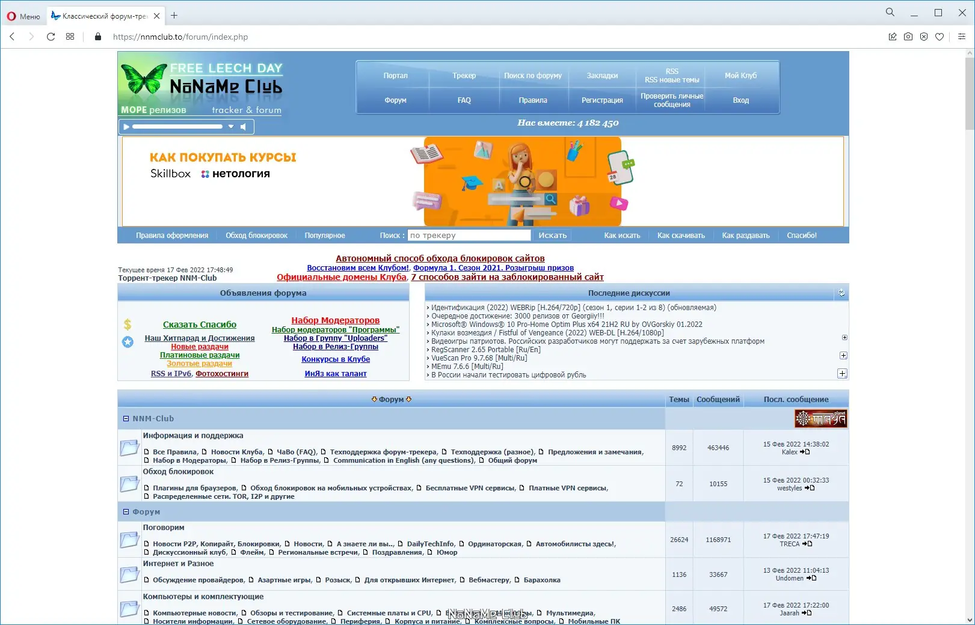Reload the current page
The width and height of the screenshot is (975, 625).
[x=51, y=37]
